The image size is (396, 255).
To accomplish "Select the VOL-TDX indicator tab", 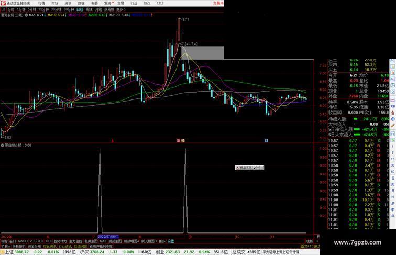I will pyautogui.click(x=37, y=241).
